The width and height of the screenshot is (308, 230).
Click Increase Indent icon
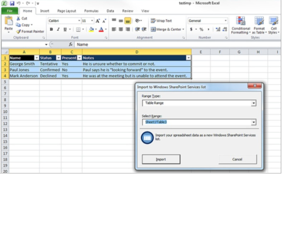coord(144,29)
